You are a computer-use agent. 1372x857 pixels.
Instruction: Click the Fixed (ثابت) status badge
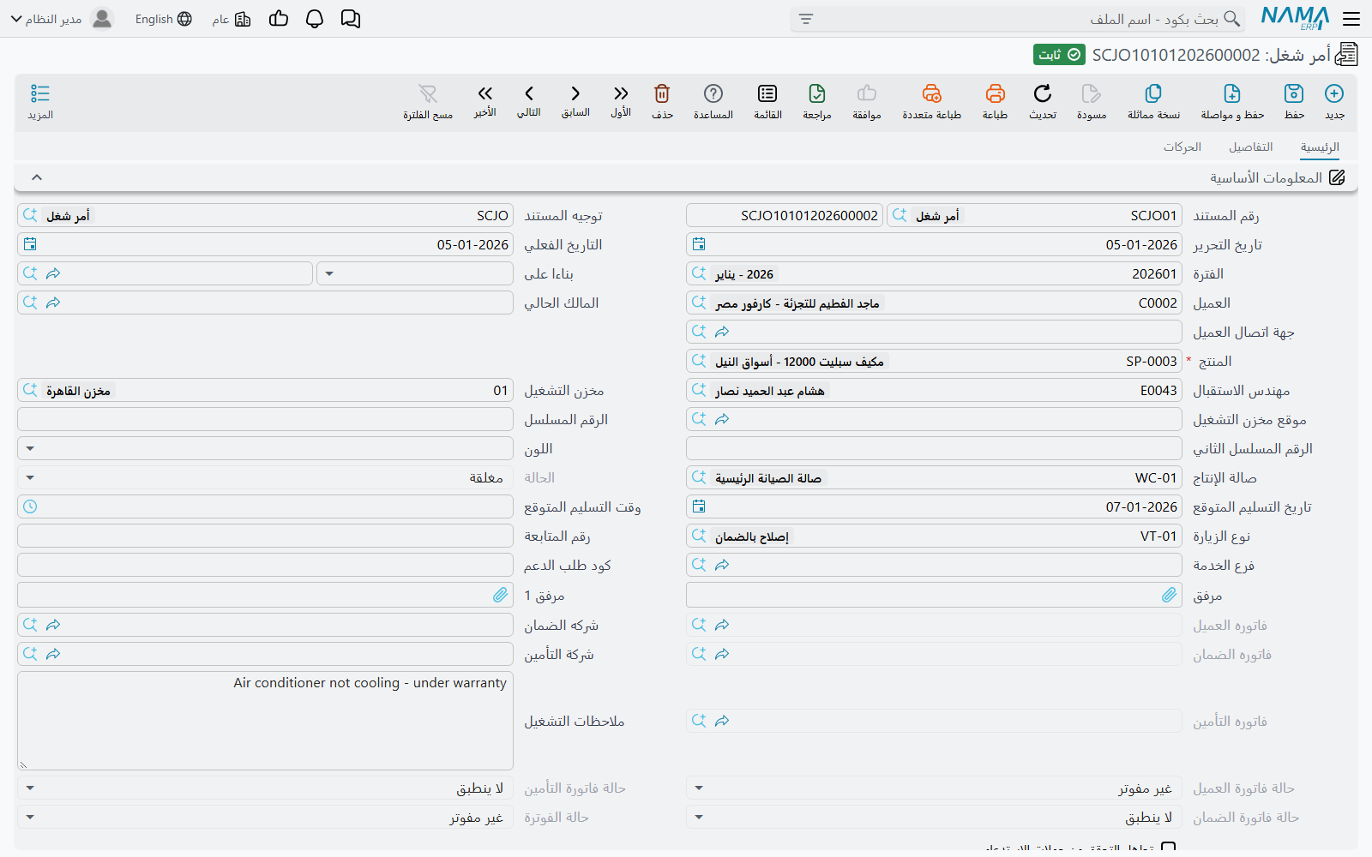pos(1059,55)
